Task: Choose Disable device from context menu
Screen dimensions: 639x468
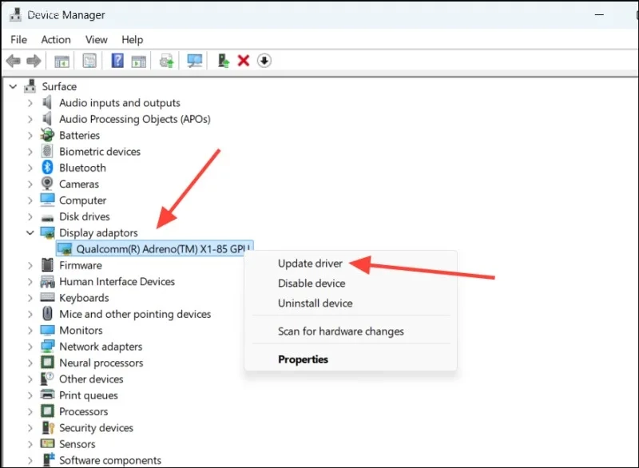Action: [x=312, y=284]
